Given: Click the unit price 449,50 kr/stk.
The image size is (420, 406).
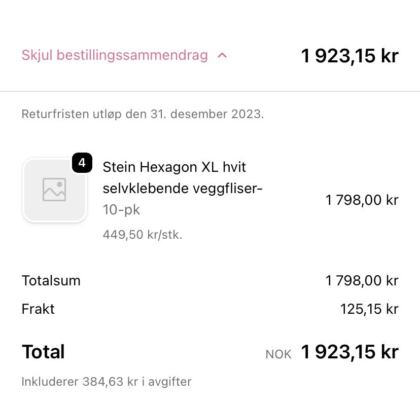Looking at the screenshot, I should (142, 235).
